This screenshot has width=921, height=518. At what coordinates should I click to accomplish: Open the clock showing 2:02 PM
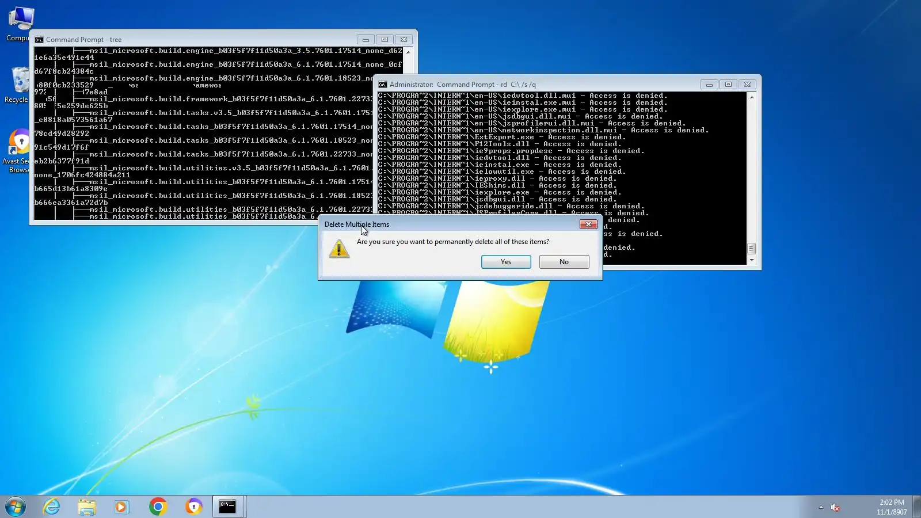pos(892,507)
